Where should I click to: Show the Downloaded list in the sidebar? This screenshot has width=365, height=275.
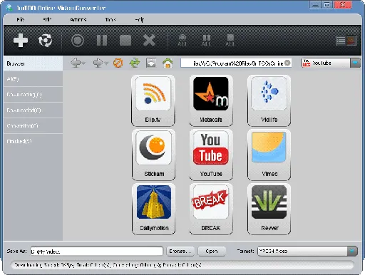(33, 110)
